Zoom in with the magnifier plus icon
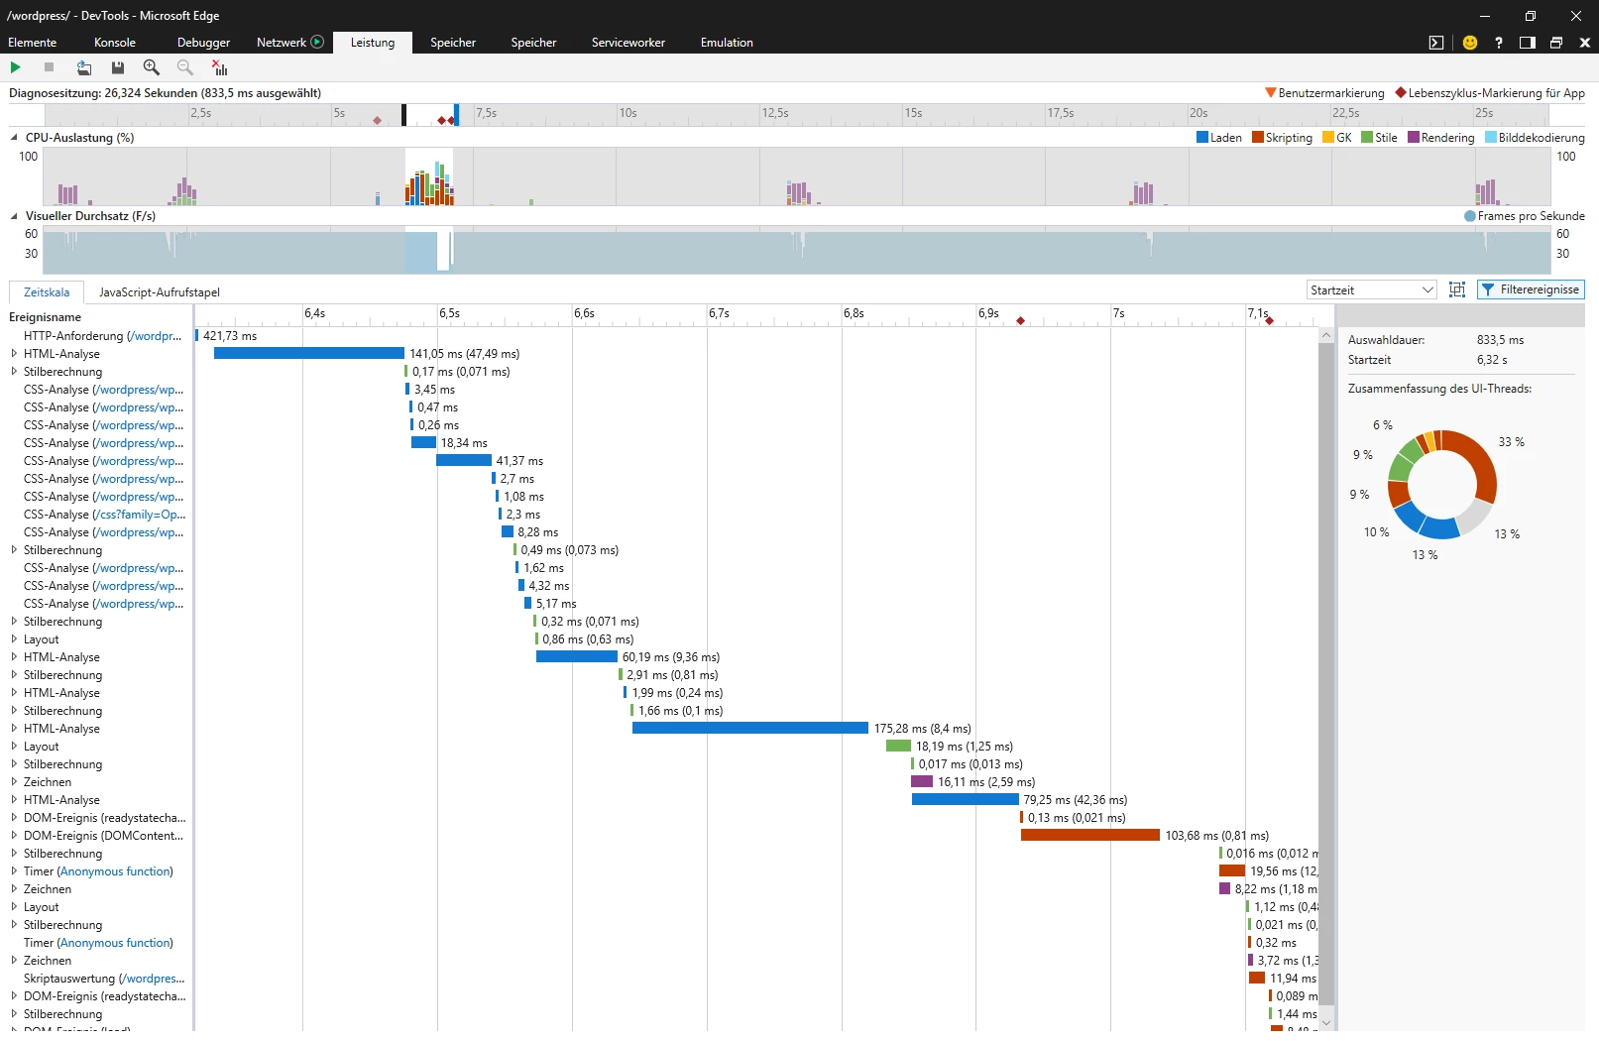 coord(152,67)
